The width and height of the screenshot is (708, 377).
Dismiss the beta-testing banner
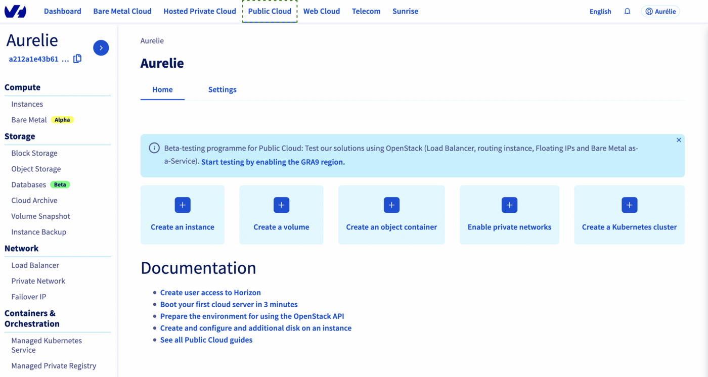coord(679,140)
